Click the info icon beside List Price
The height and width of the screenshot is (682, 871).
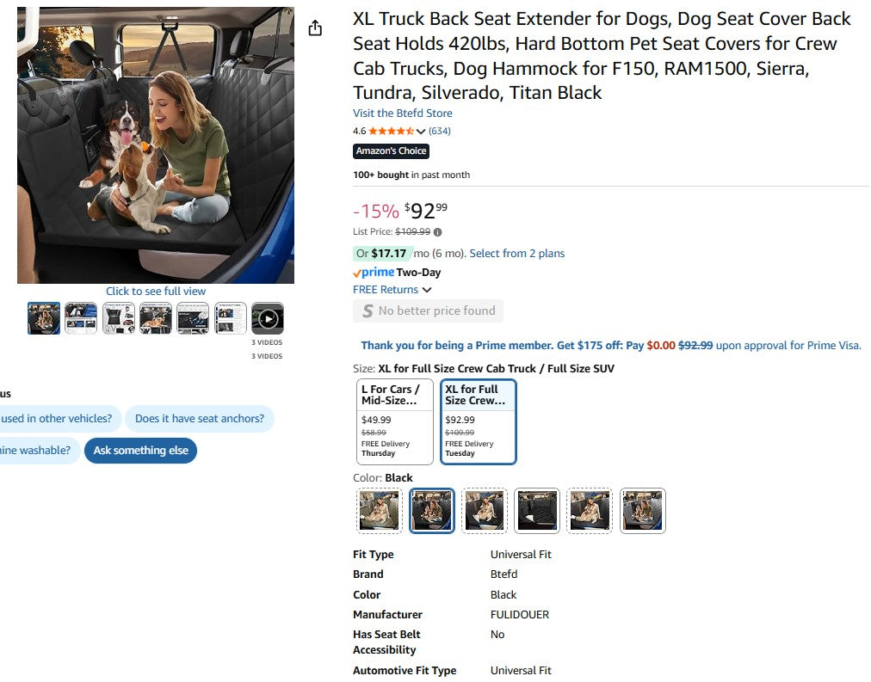pos(436,231)
